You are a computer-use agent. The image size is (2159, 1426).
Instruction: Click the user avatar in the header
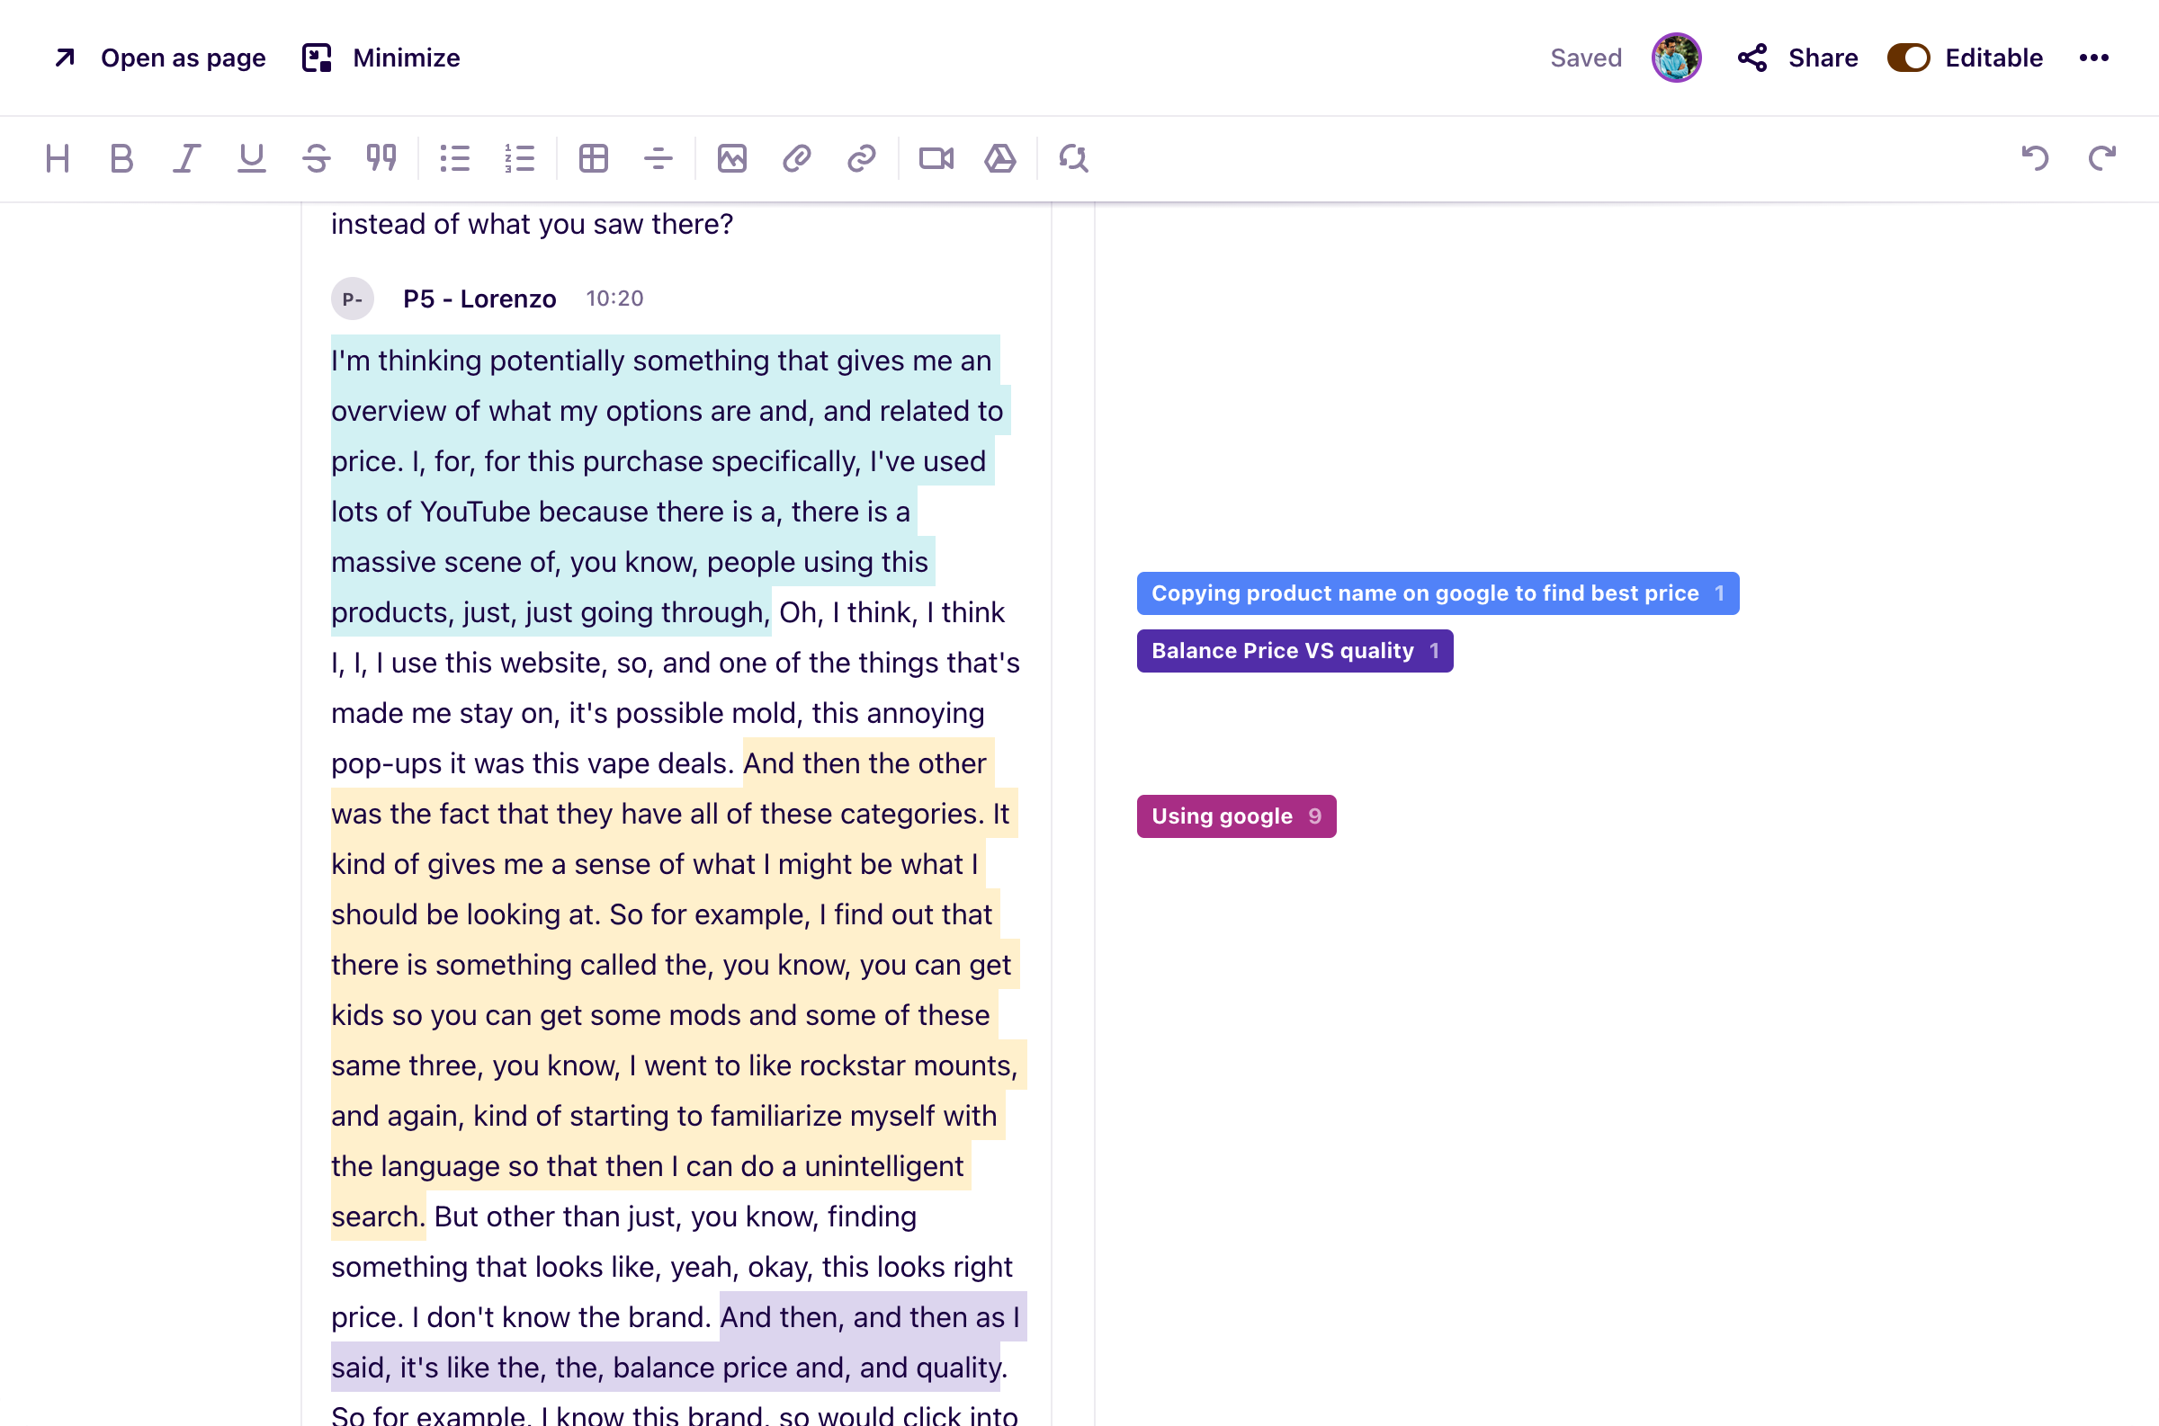[x=1676, y=58]
